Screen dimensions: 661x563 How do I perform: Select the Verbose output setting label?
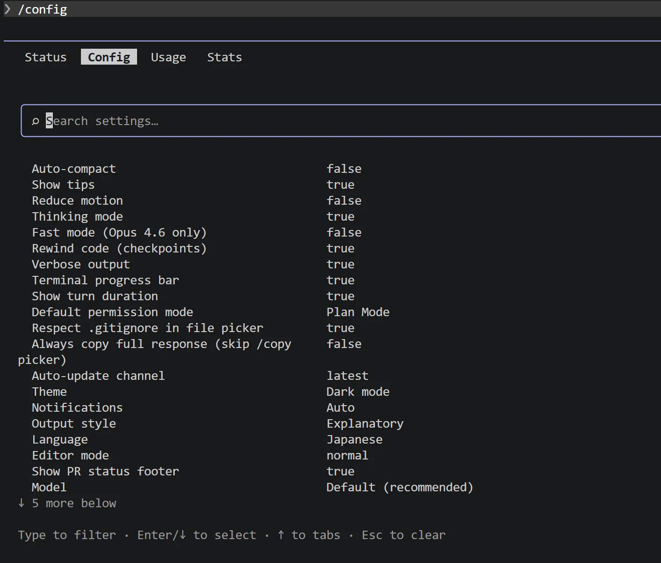[81, 264]
